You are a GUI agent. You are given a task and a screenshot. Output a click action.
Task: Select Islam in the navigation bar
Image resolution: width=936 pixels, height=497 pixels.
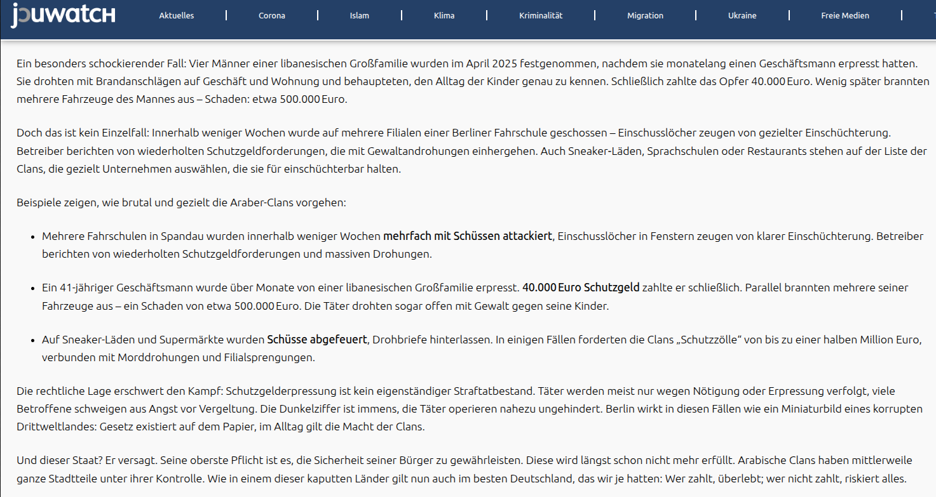pyautogui.click(x=359, y=15)
